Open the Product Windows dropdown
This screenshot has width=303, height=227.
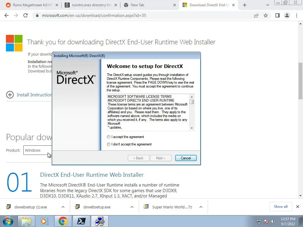tap(38, 150)
